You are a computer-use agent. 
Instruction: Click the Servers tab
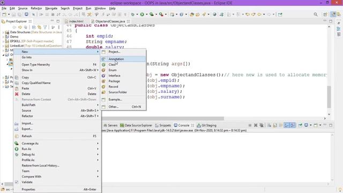(110, 125)
